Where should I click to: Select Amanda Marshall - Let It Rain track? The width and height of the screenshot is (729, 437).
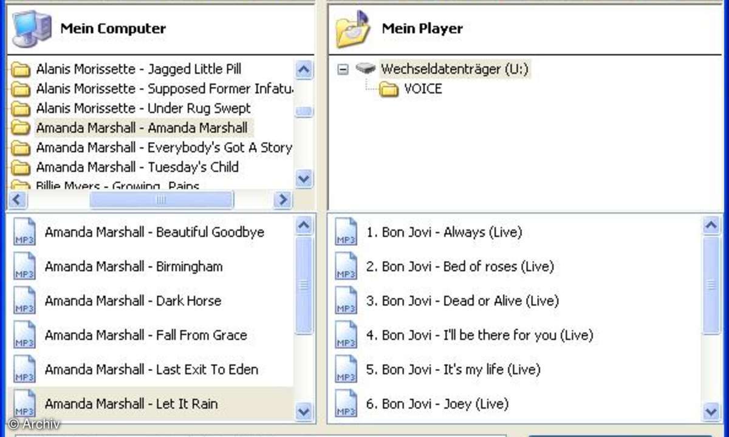click(x=131, y=404)
